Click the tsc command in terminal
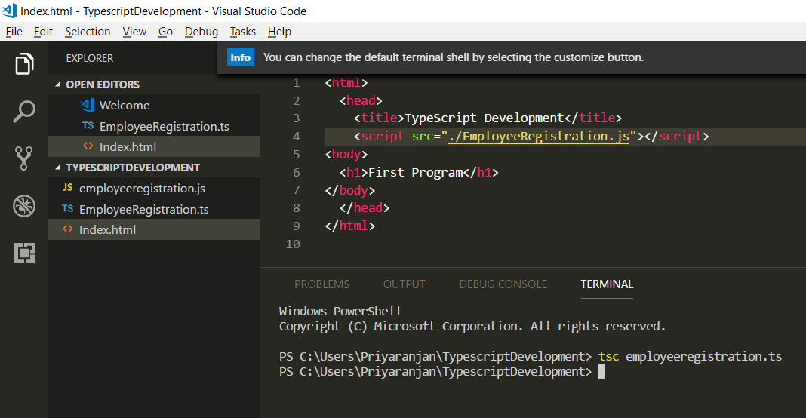This screenshot has width=806, height=418. click(608, 356)
